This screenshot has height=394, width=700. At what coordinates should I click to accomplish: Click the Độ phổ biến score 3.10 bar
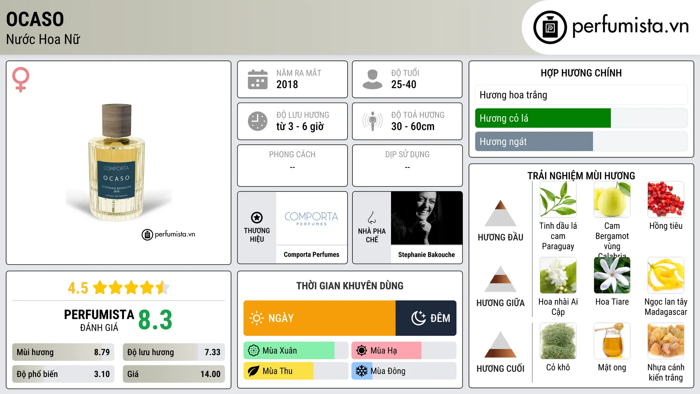coord(63,374)
